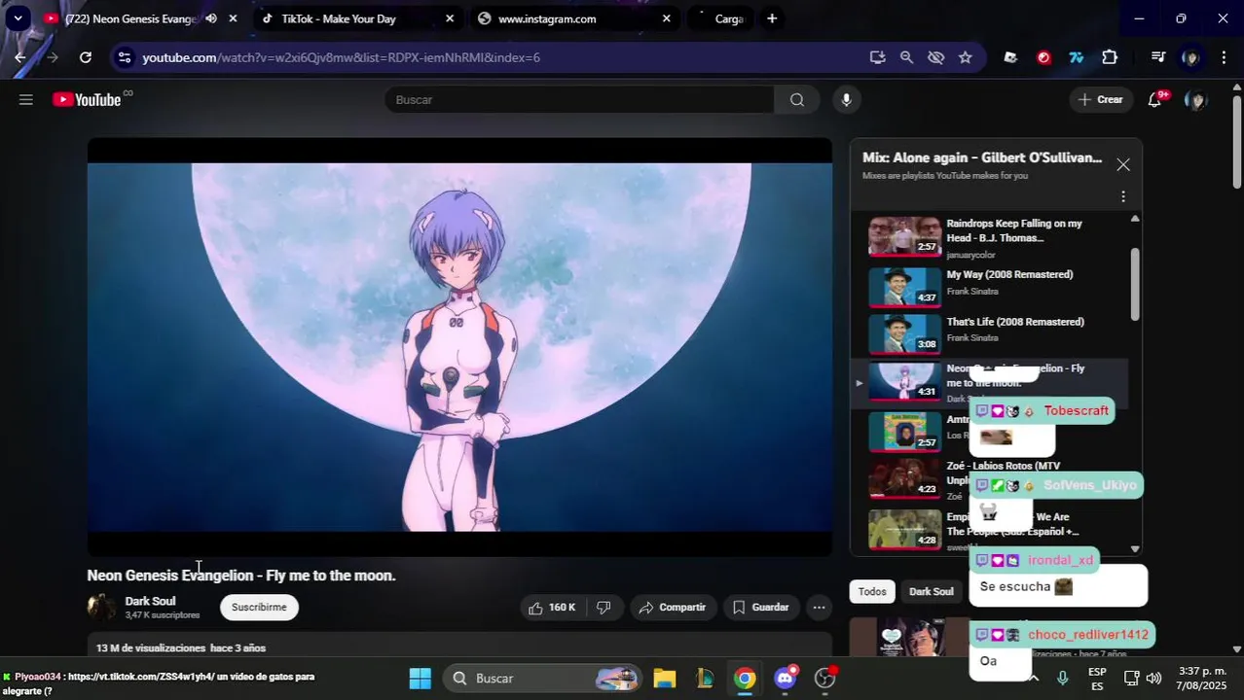Open the red circular extension icon

pyautogui.click(x=1043, y=57)
